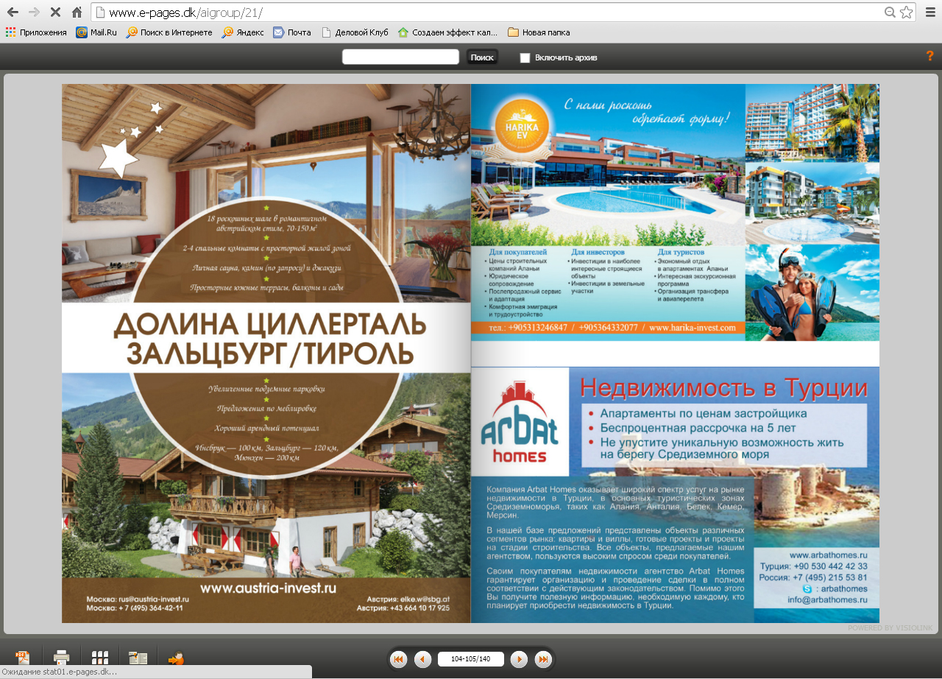Viewport: 942px width, 679px height.
Task: Bookmark this page with the star icon
Action: pos(906,12)
